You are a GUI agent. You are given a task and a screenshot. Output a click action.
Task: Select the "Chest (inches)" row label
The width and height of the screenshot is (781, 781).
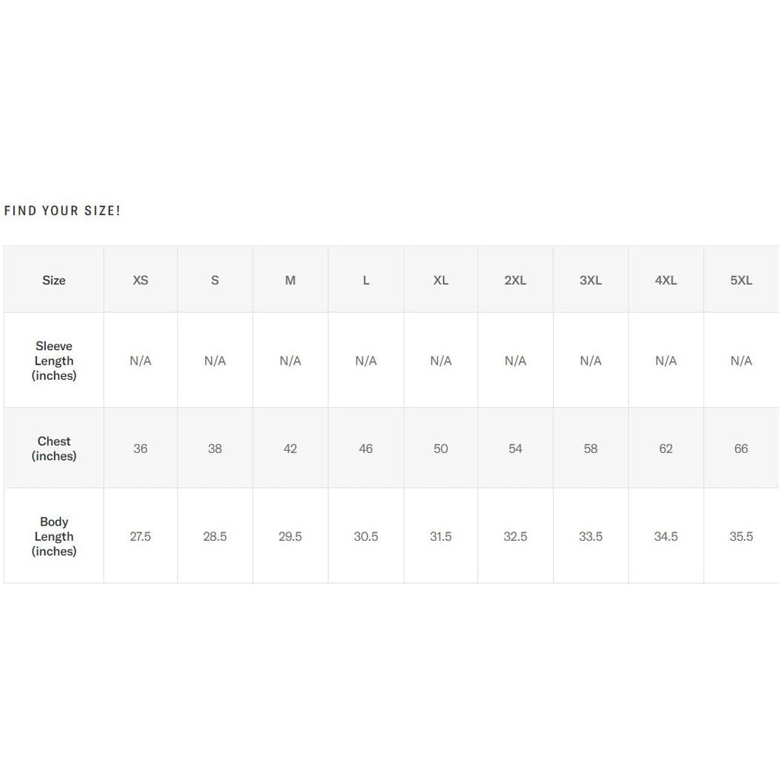coord(54,448)
